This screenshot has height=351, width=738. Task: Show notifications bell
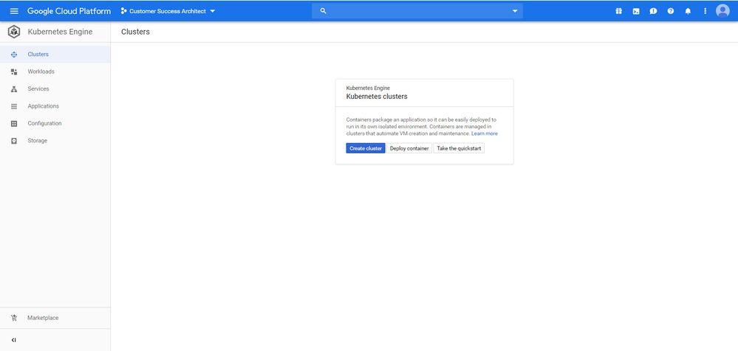point(688,11)
